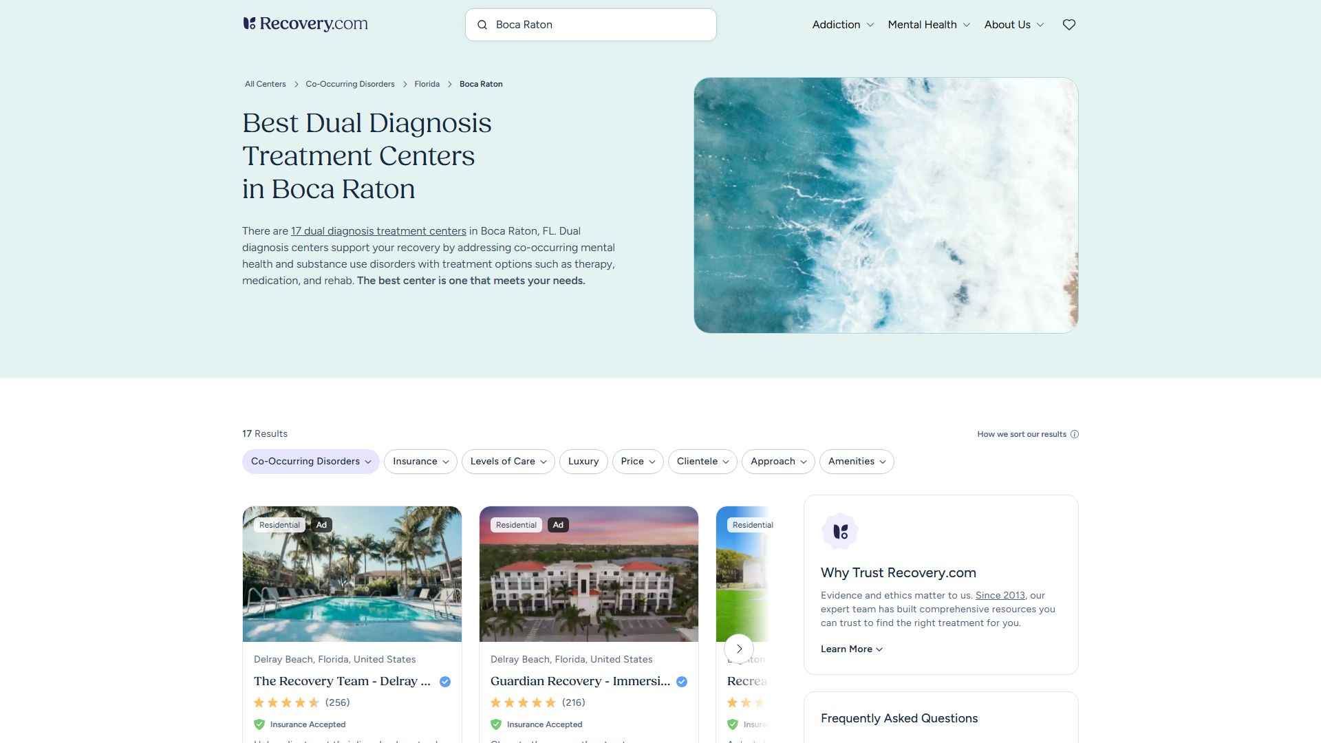Open Guardian Recovery - Immersi... listing title

tap(580, 681)
